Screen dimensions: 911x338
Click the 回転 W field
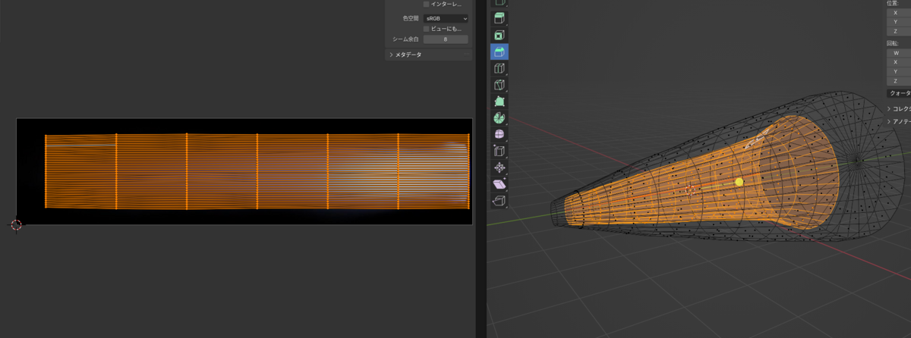tap(899, 53)
